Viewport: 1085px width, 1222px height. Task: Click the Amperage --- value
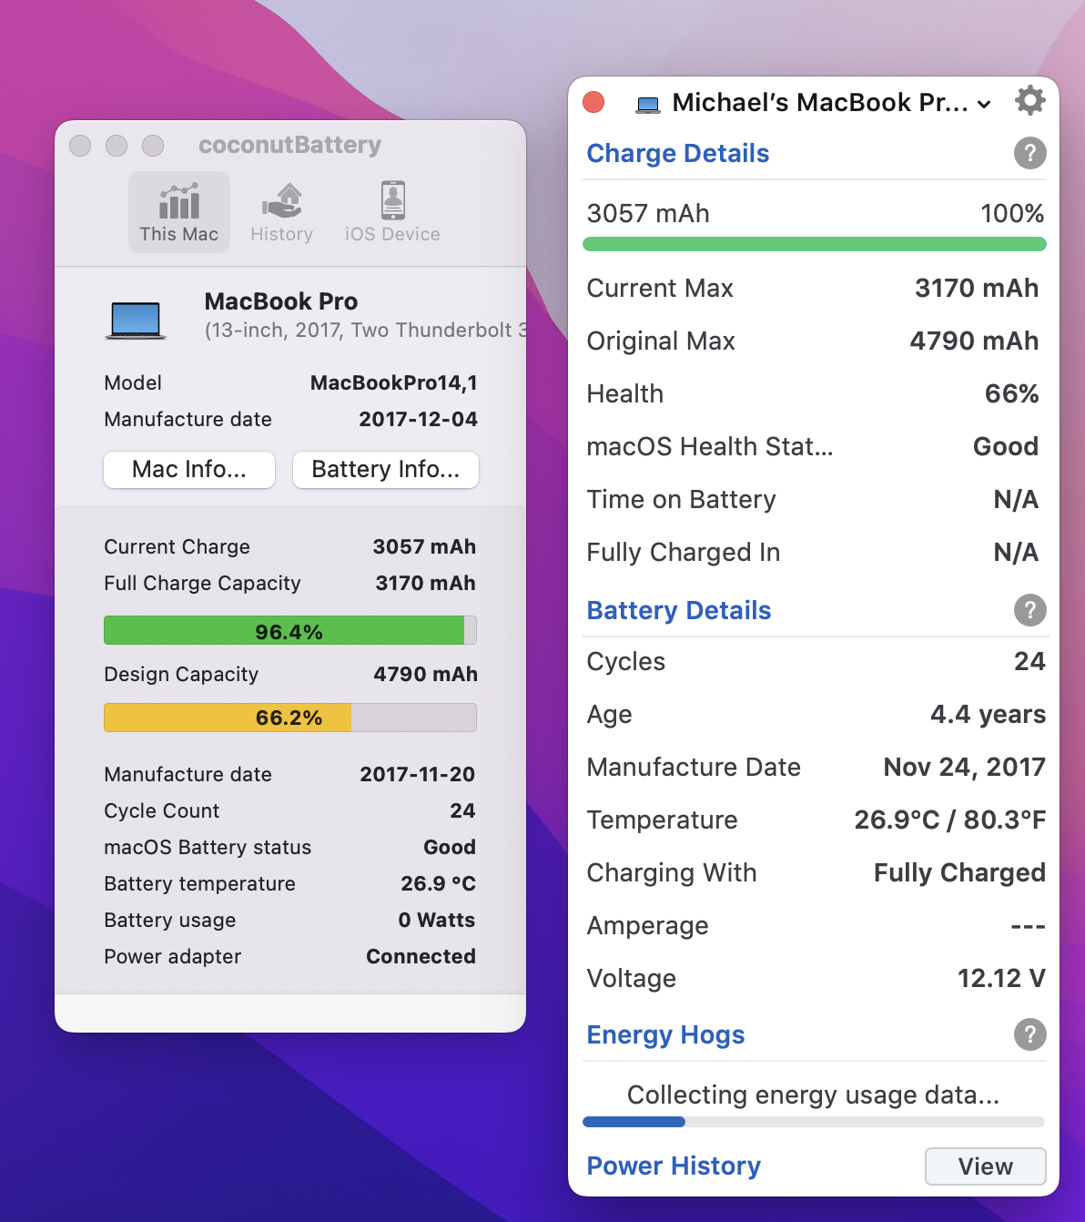(x=1028, y=925)
